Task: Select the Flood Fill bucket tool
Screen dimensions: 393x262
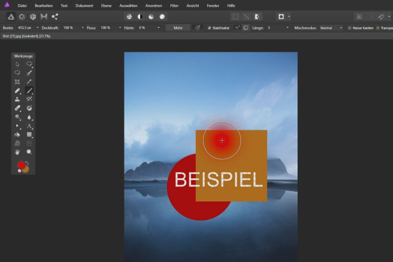Action: click(x=17, y=135)
